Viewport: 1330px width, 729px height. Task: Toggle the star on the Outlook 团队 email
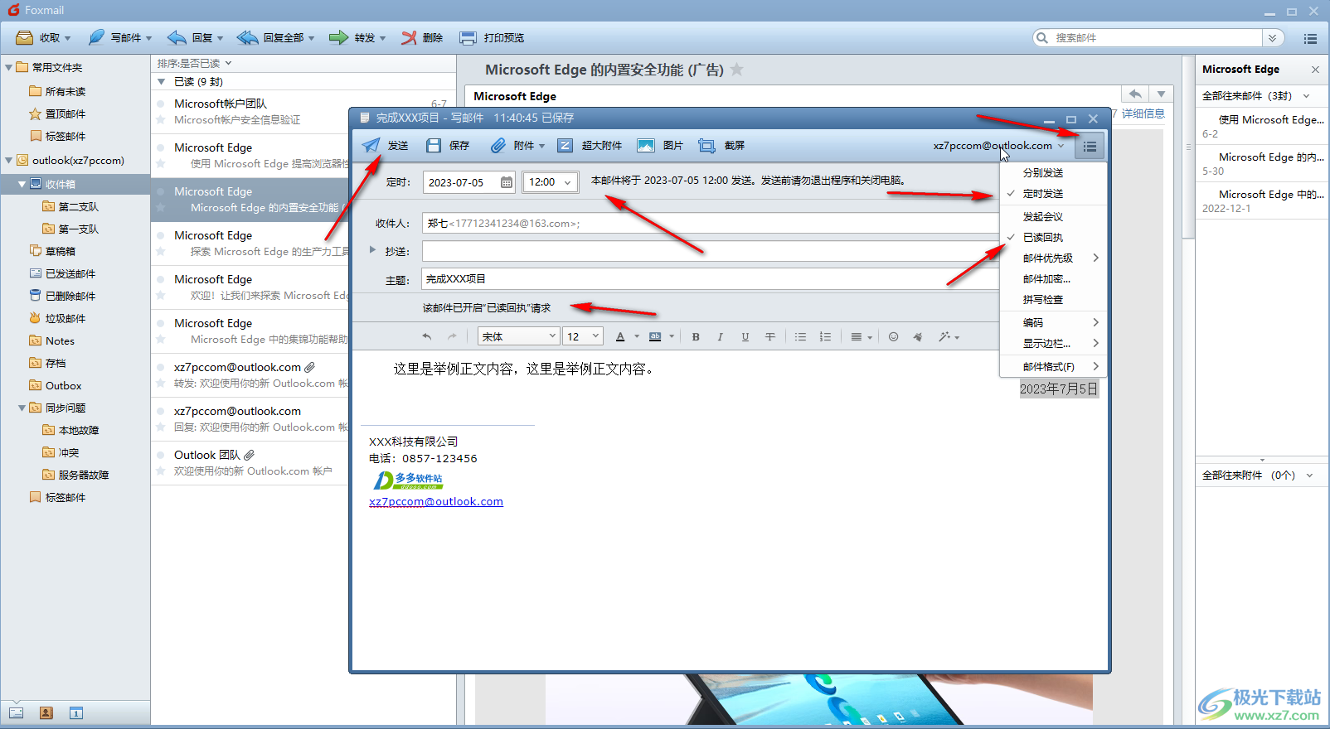click(161, 471)
